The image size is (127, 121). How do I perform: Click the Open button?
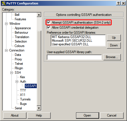point(87,115)
